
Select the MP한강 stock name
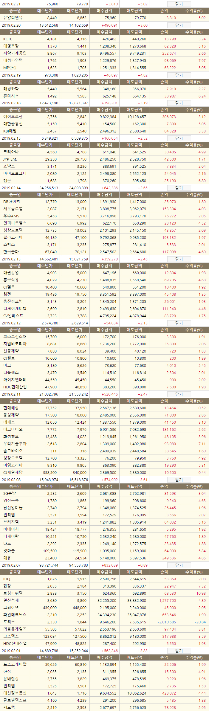click(10, 68)
